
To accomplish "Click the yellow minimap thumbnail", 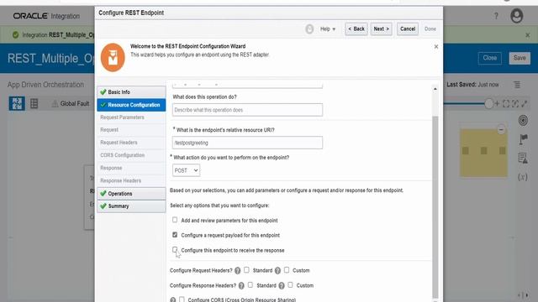I will [x=483, y=153].
